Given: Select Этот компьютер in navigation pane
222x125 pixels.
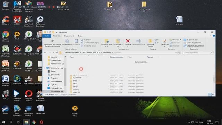Looking at the screenshot, I should (55, 68).
